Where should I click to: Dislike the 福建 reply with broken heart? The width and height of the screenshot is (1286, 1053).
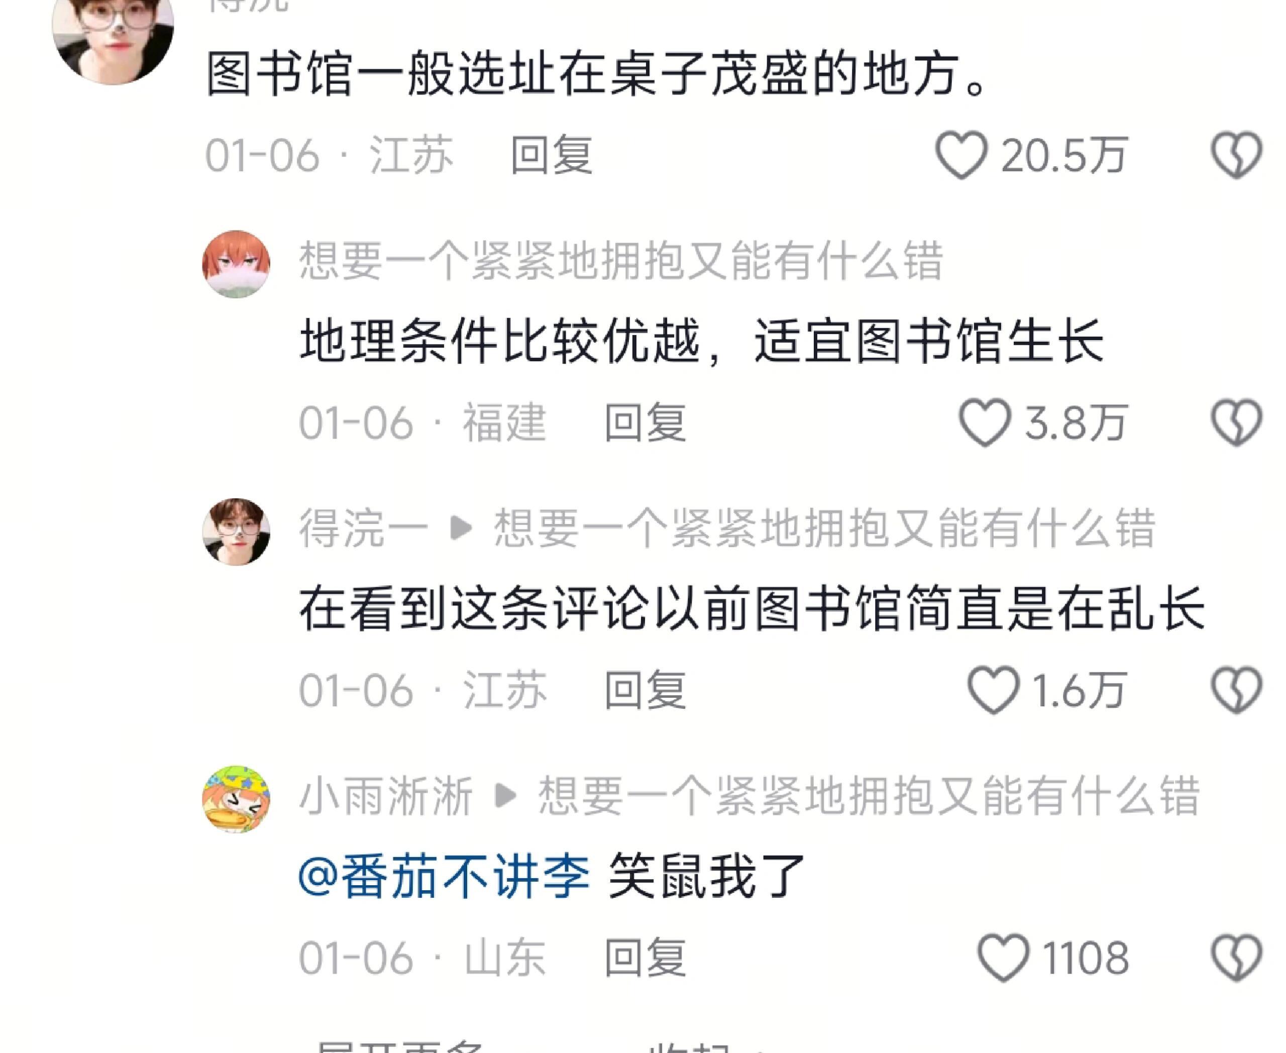pos(1237,423)
